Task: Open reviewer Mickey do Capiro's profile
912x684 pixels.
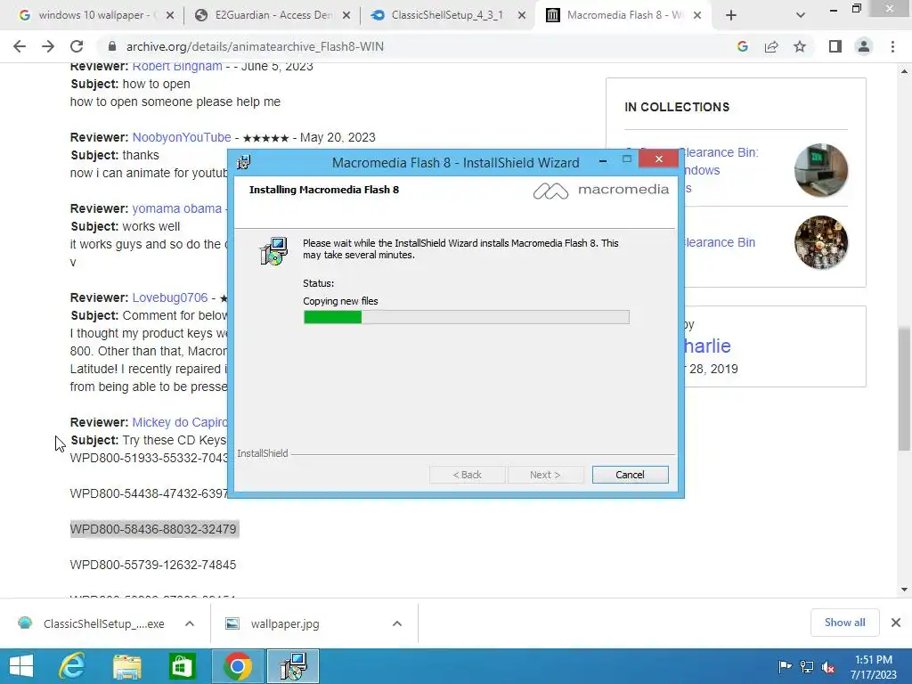Action: [180, 422]
